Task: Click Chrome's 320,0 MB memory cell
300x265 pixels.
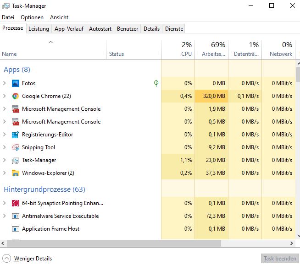Action: tap(211, 96)
